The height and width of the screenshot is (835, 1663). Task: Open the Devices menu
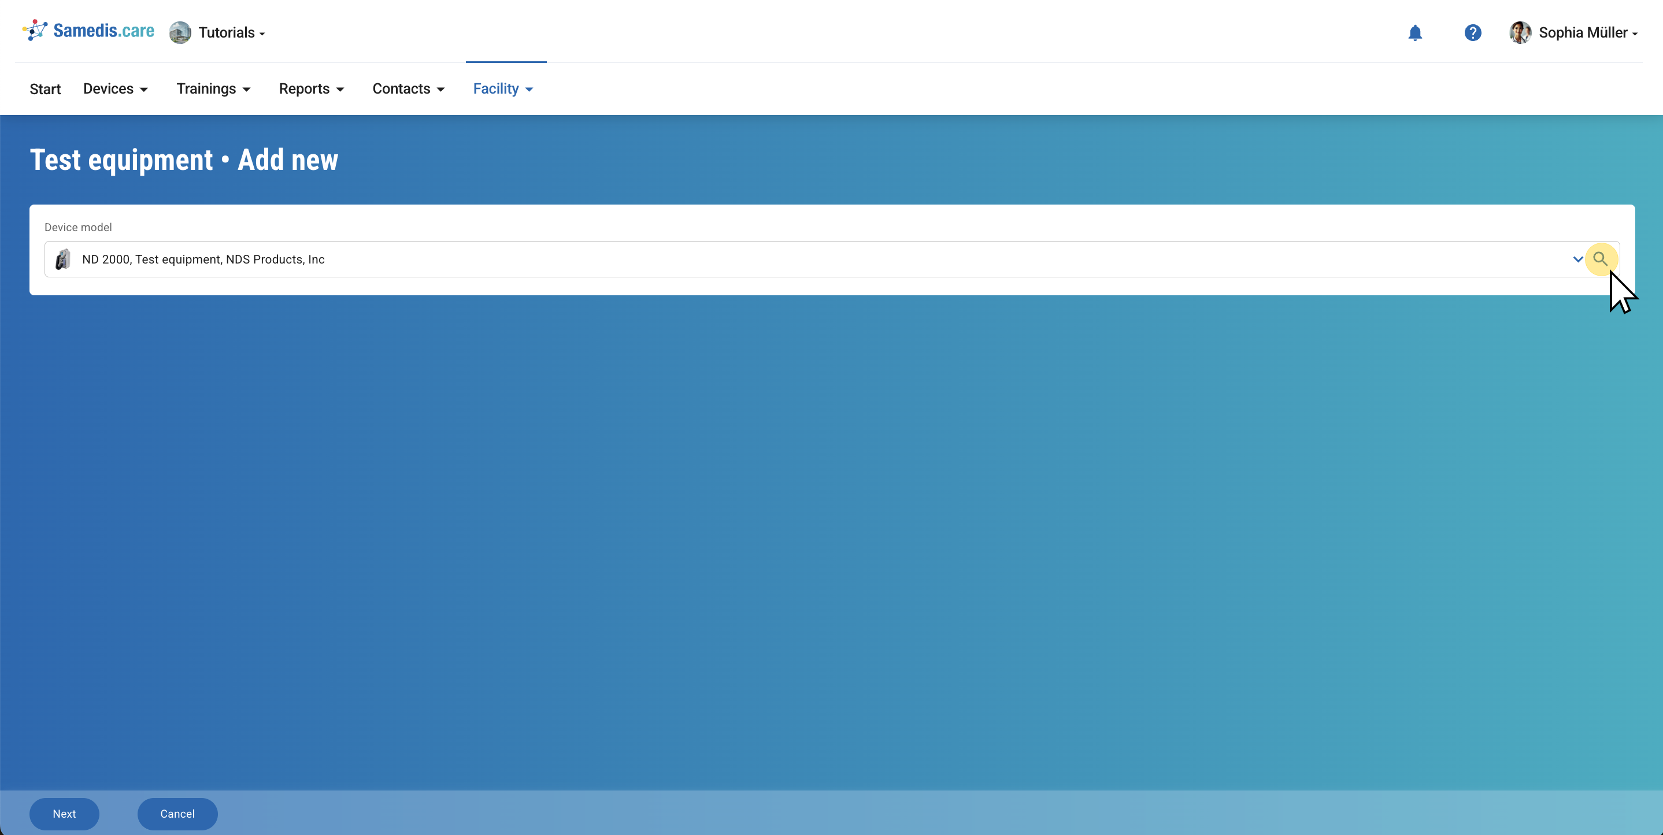pyautogui.click(x=116, y=89)
